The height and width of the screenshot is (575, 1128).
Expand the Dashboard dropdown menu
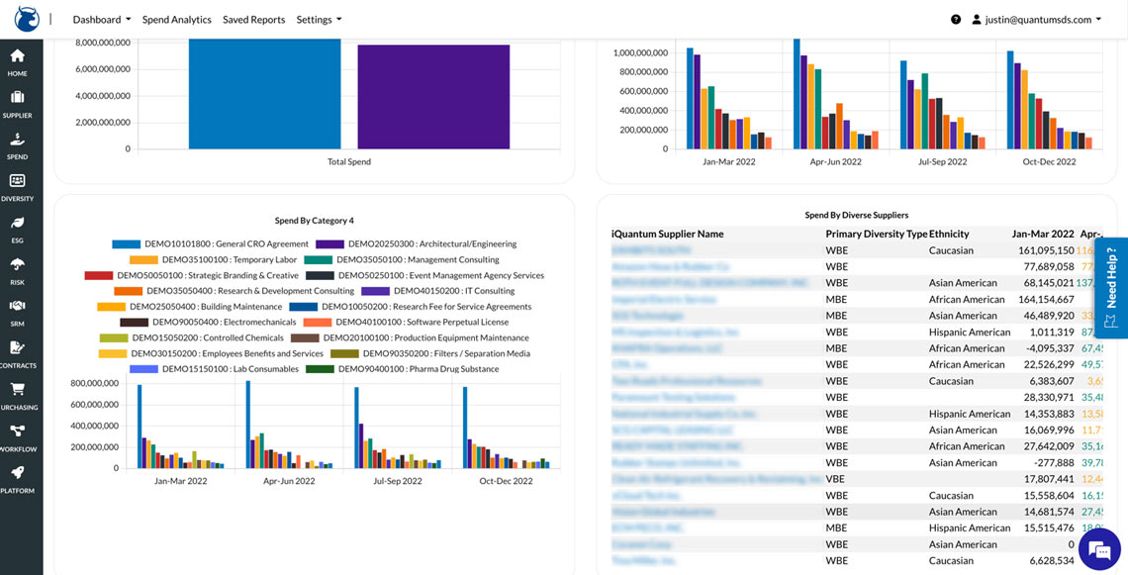click(102, 20)
